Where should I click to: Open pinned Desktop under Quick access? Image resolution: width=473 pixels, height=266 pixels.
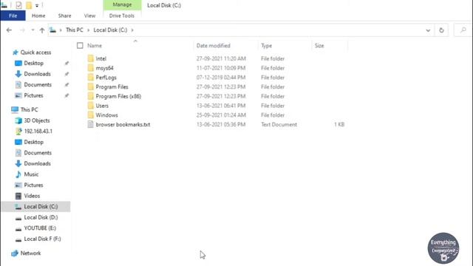pos(33,63)
